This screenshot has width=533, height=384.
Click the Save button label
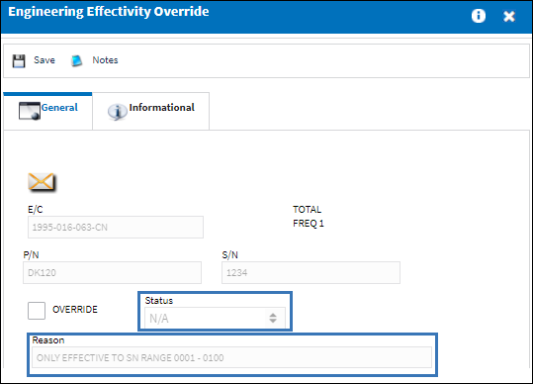point(44,60)
